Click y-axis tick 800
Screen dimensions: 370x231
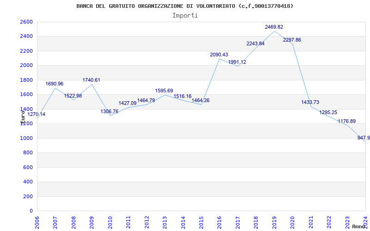[x=28, y=153]
